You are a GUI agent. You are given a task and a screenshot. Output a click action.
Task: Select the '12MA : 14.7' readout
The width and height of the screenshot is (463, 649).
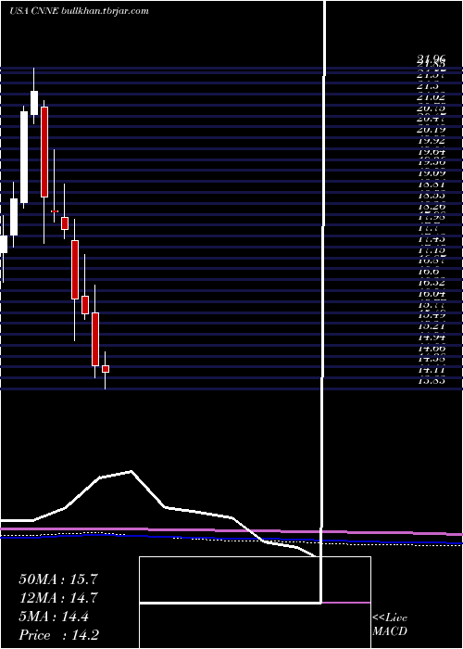[57, 598]
